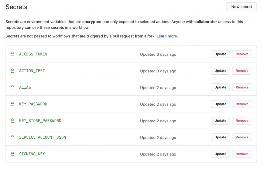Remove the SIGNING_KEY secret
The image size is (266, 170).
point(242,154)
